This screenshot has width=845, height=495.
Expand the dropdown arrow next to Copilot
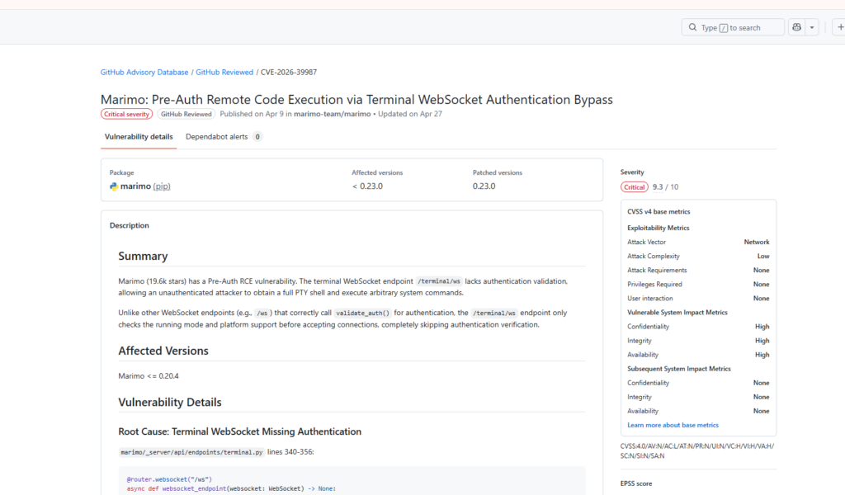pos(812,27)
